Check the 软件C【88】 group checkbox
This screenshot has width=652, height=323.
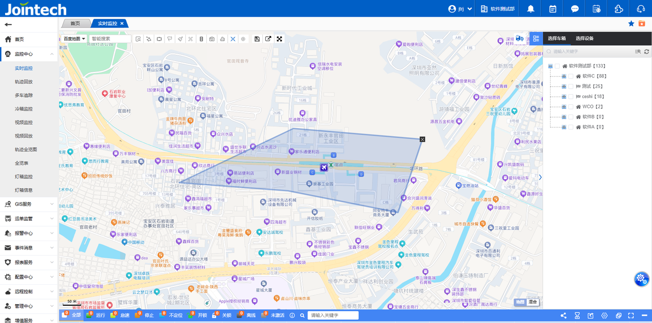click(570, 76)
